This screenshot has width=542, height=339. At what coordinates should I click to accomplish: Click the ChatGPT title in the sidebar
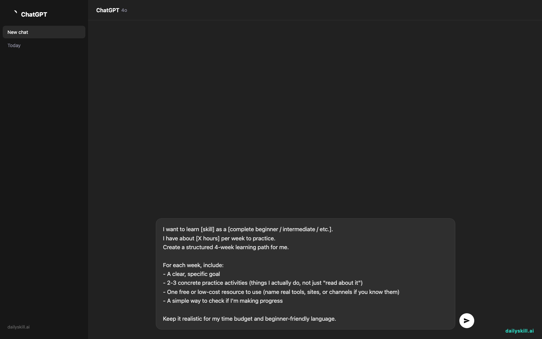click(x=34, y=14)
